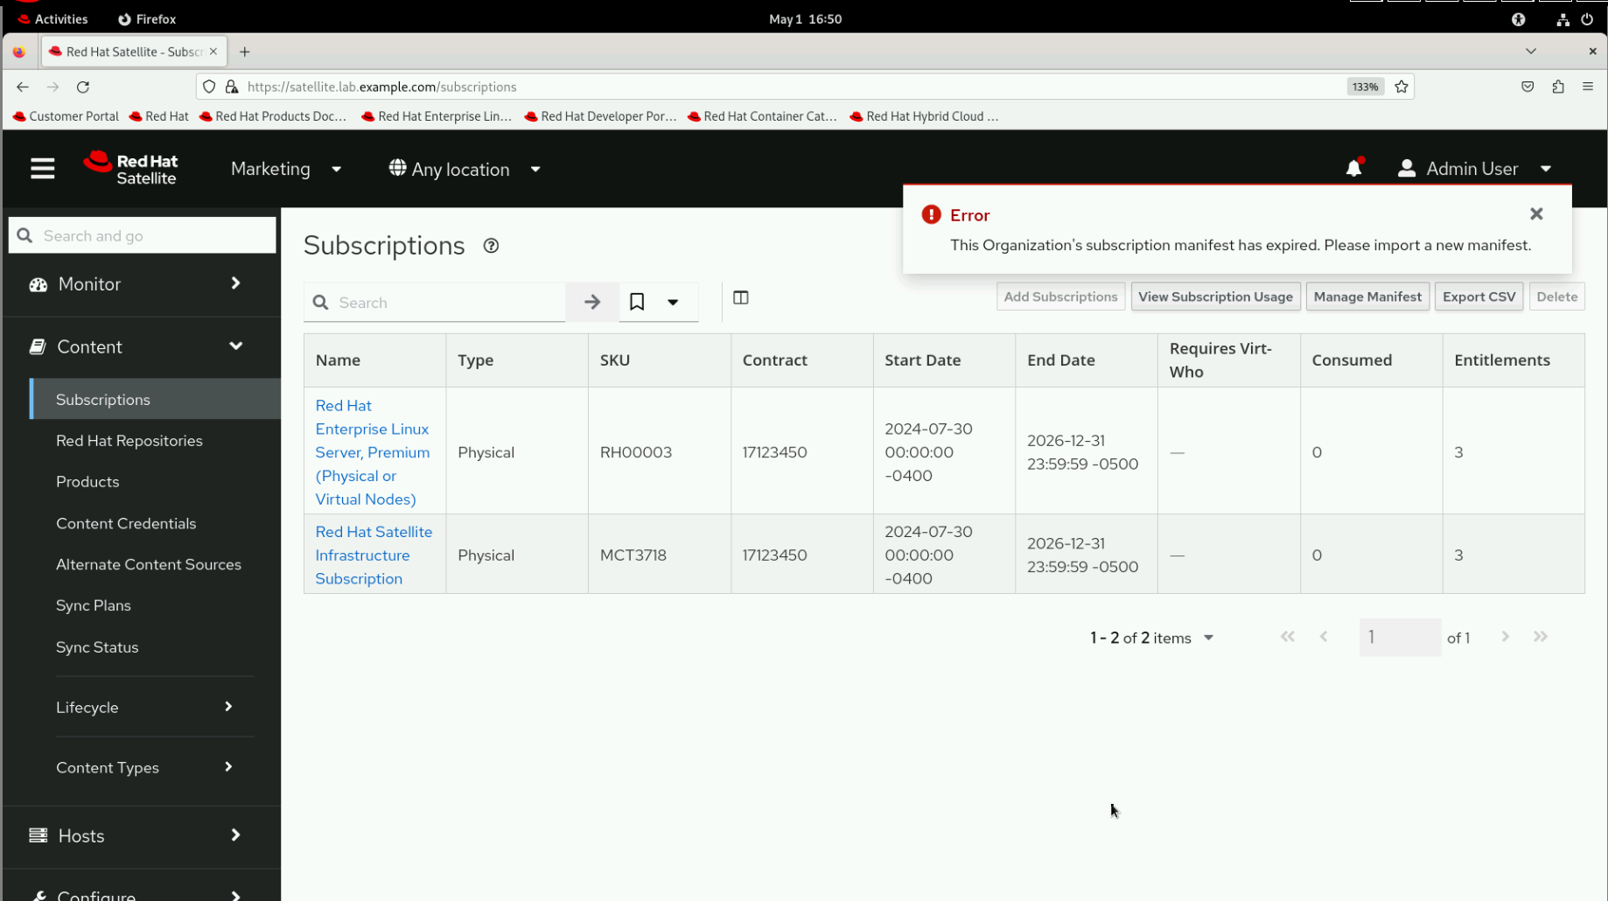The height and width of the screenshot is (901, 1608).
Task: Open the system power menu
Action: coord(1587,19)
